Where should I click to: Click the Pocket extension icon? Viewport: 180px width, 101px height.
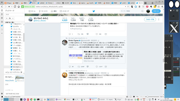(x=147, y=7)
